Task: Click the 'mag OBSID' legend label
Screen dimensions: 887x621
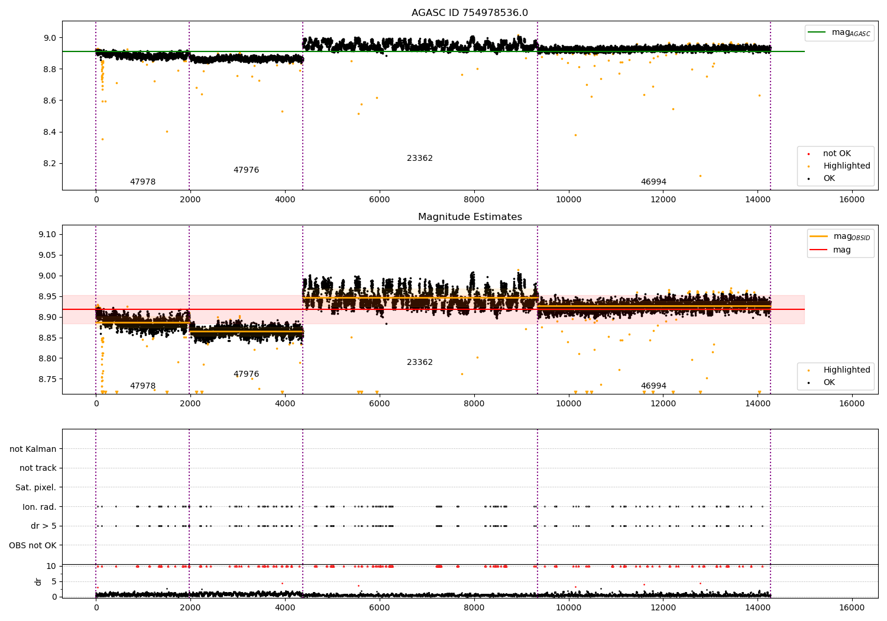Action: (852, 237)
